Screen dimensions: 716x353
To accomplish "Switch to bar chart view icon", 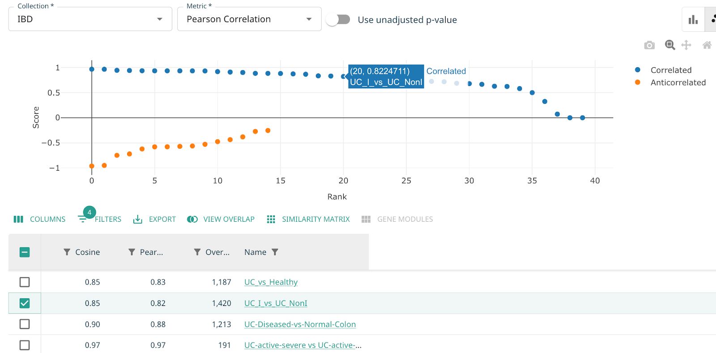I will pyautogui.click(x=693, y=20).
